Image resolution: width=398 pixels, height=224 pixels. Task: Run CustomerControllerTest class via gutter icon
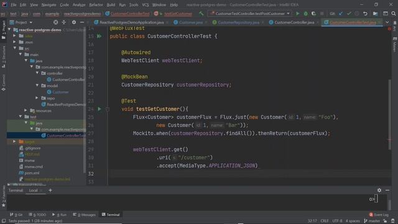click(x=99, y=36)
